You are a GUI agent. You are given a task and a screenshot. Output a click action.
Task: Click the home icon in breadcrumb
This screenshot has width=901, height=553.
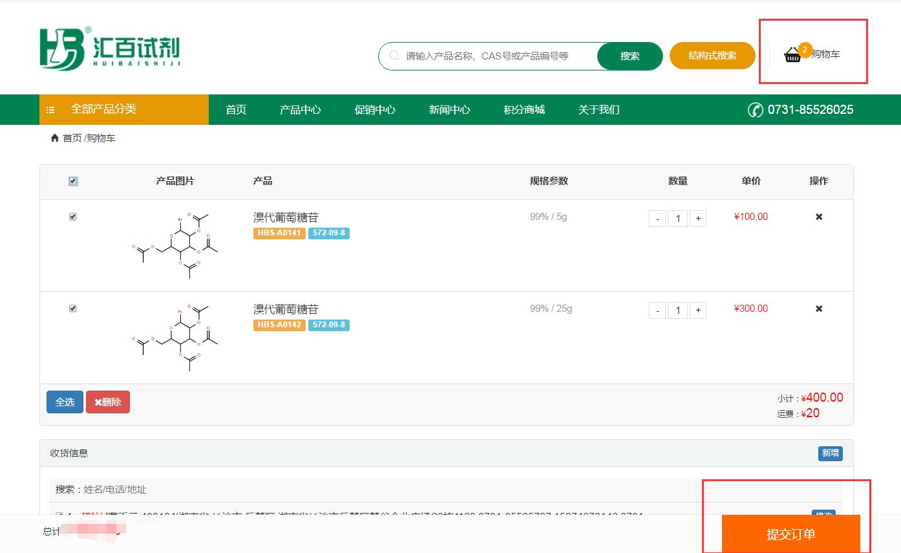[x=55, y=138]
